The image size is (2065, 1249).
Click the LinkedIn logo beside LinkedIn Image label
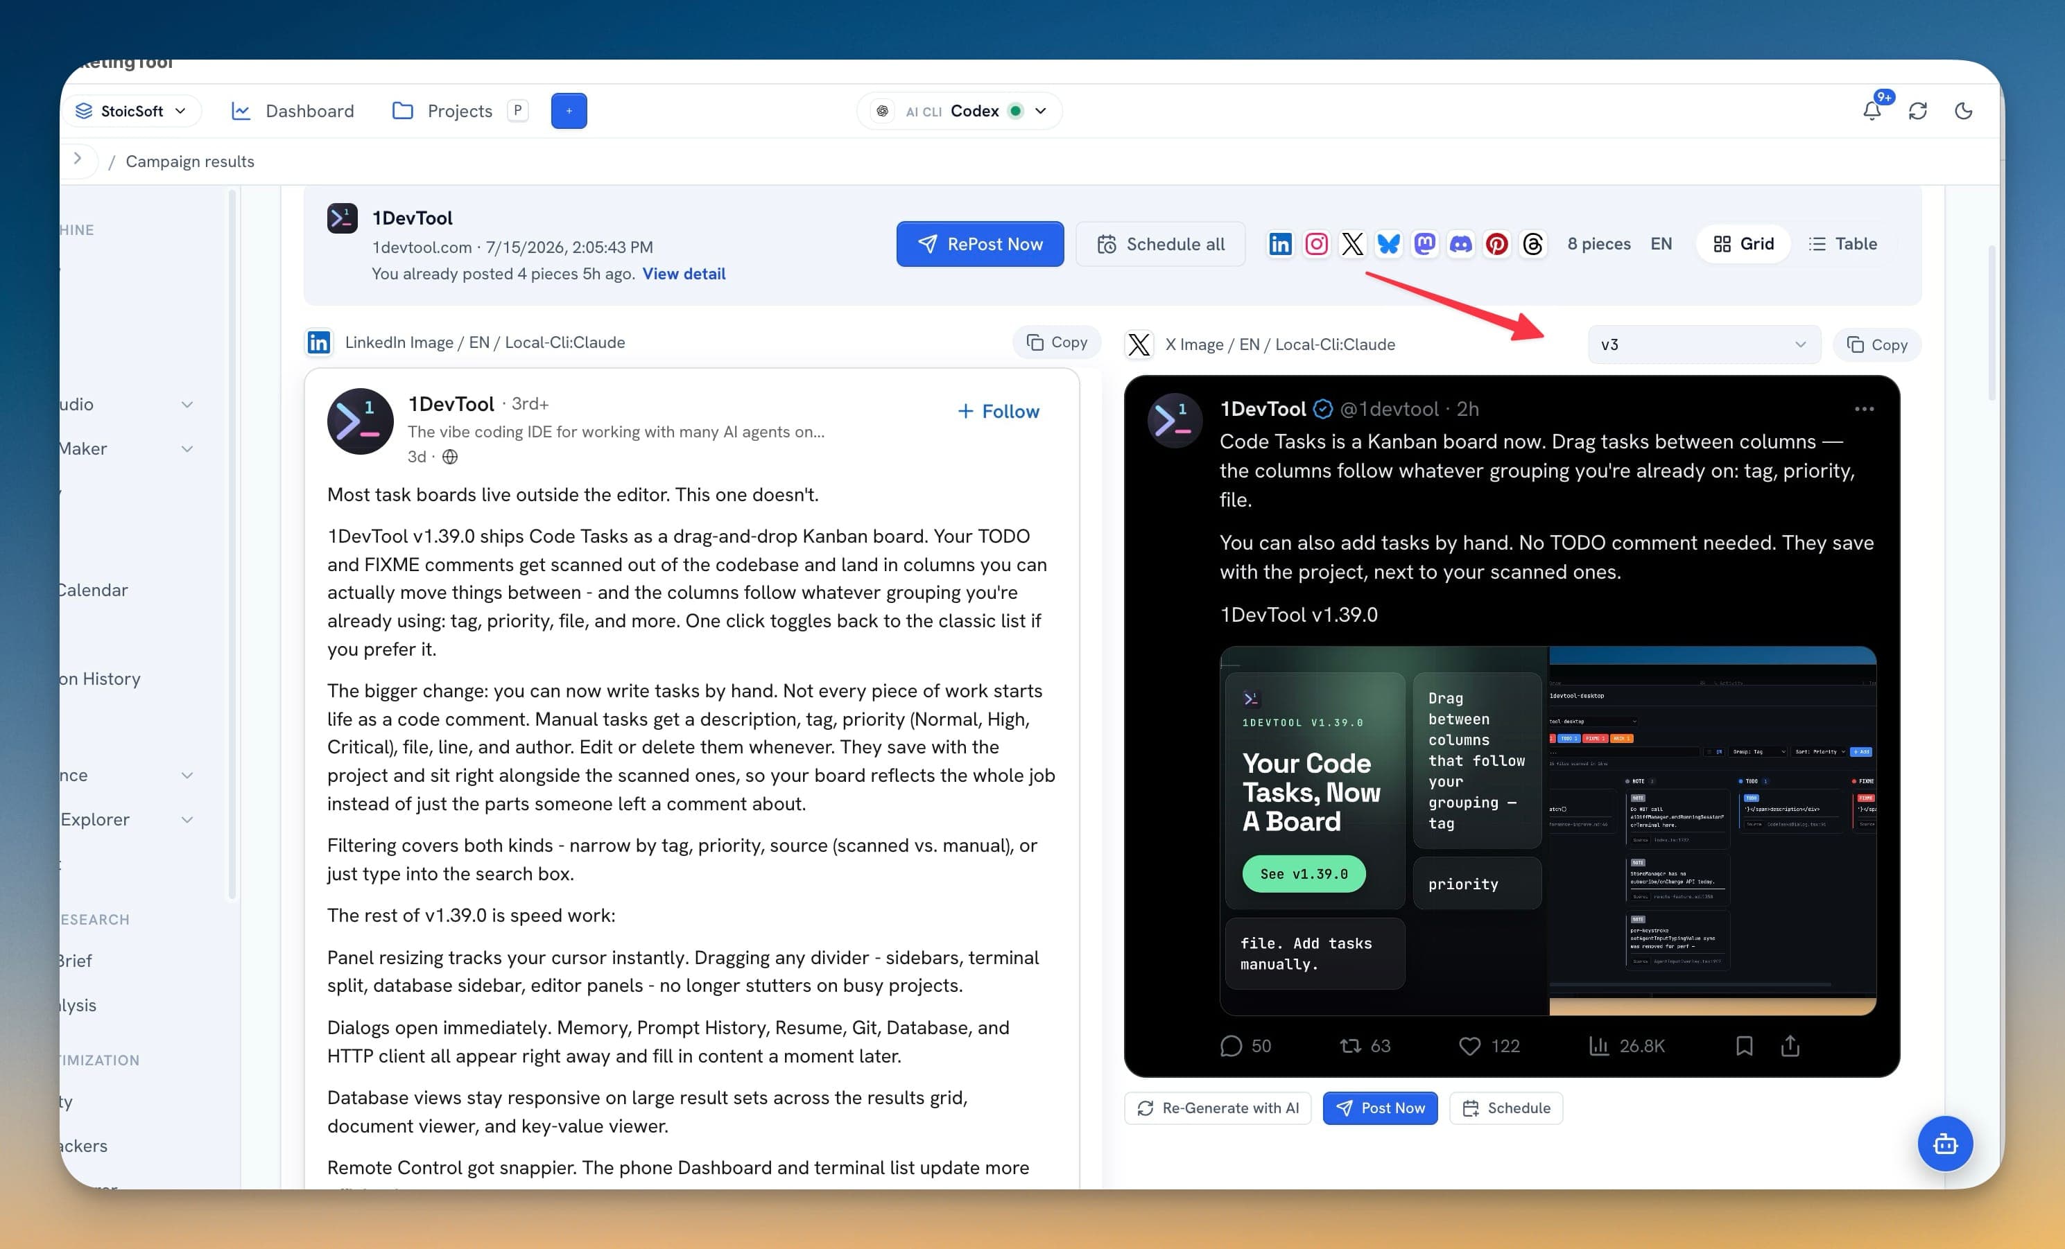coord(318,342)
